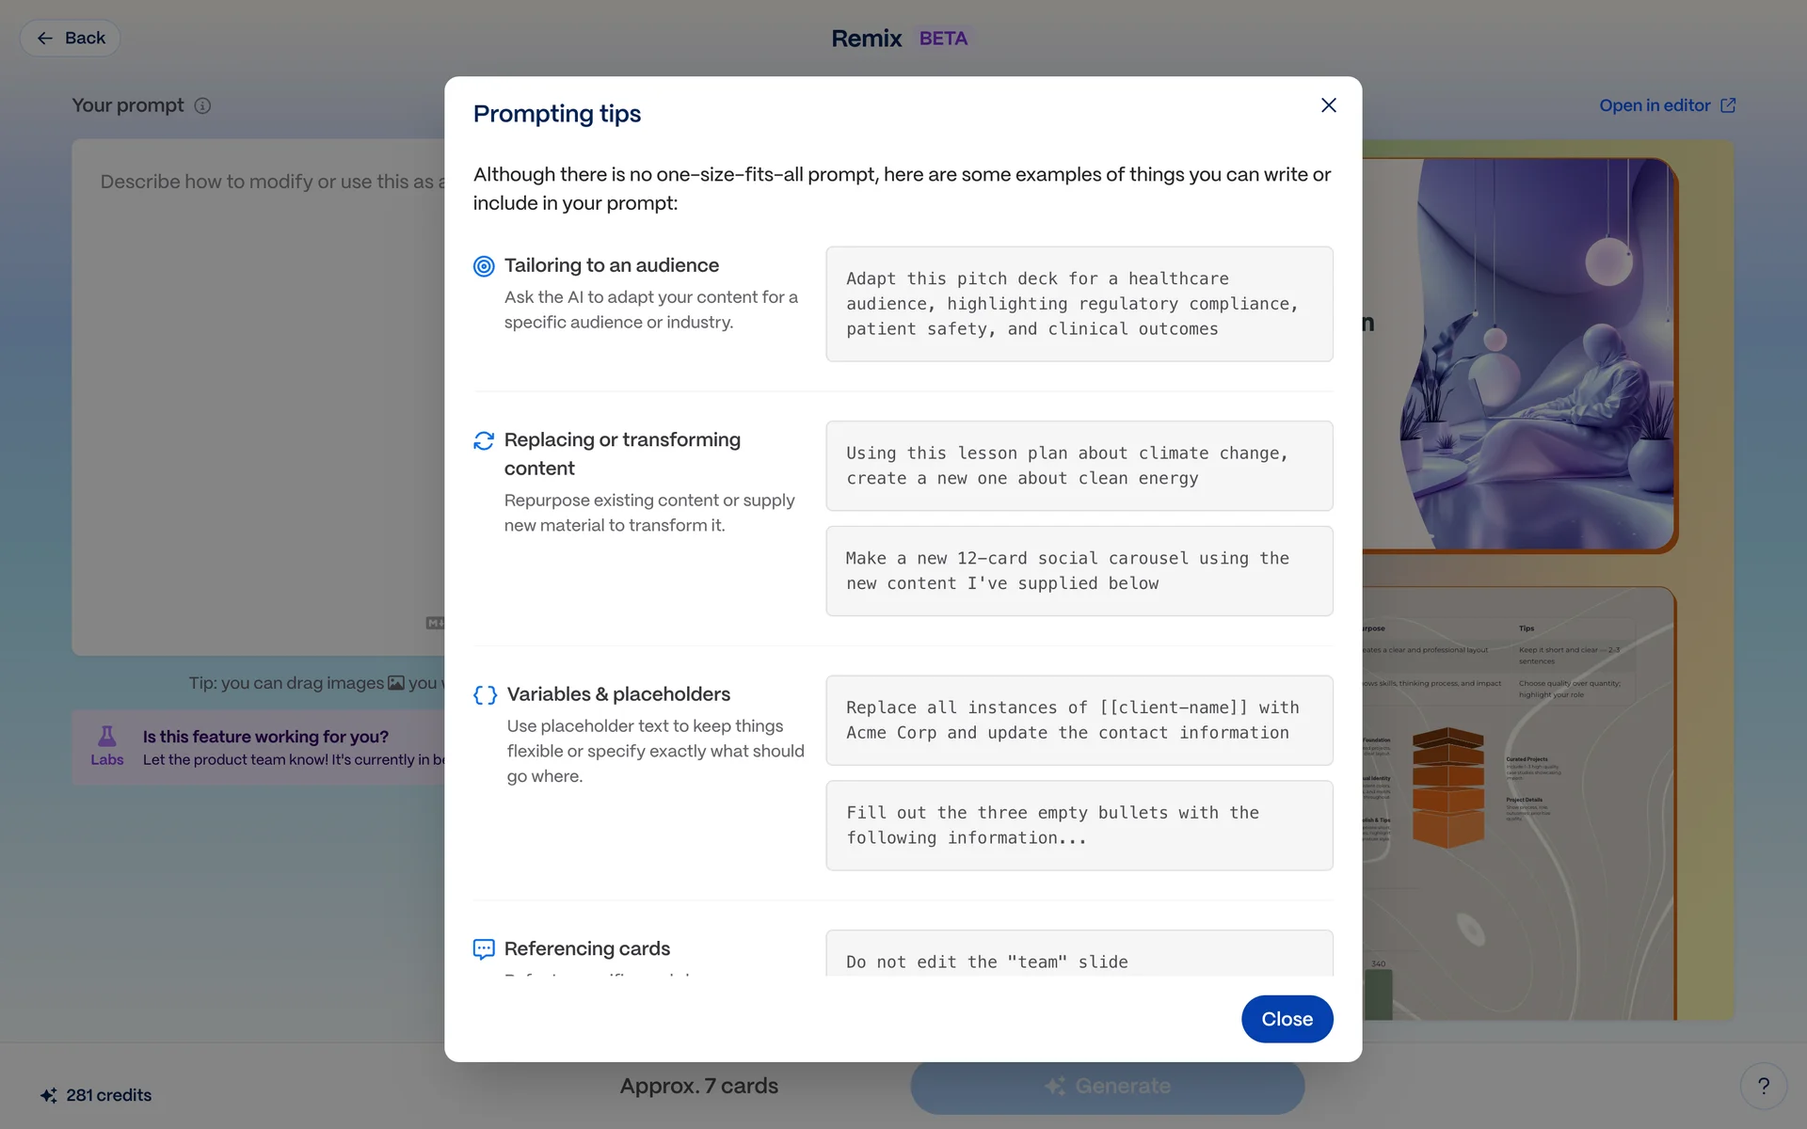The image size is (1807, 1129).
Task: Click the refresh arrows icon for Replacing content
Action: coord(484,440)
